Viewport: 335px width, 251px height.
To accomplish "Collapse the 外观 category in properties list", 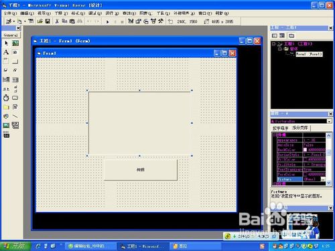I will (275, 135).
